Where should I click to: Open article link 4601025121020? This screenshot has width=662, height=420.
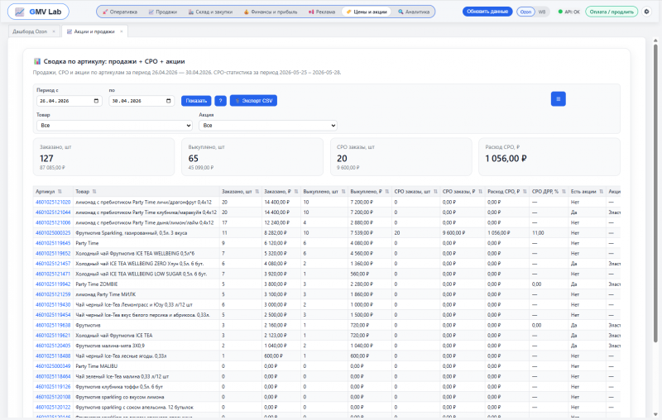point(53,203)
